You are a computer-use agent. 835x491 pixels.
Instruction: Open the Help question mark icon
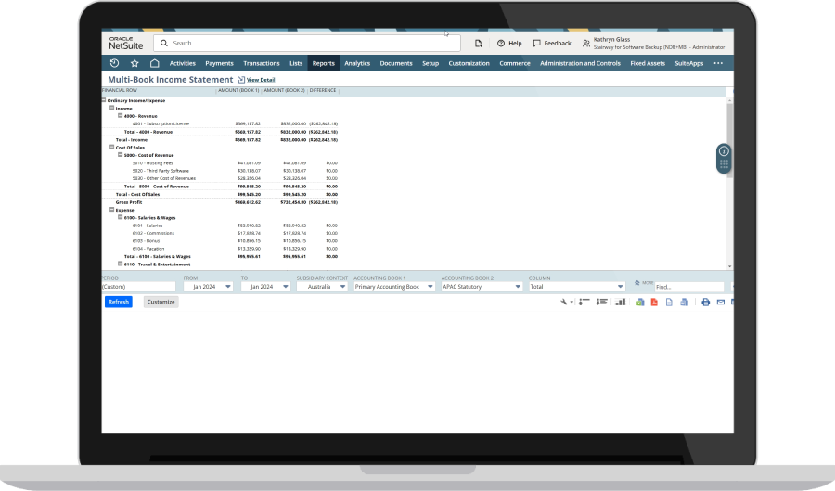[x=501, y=43]
